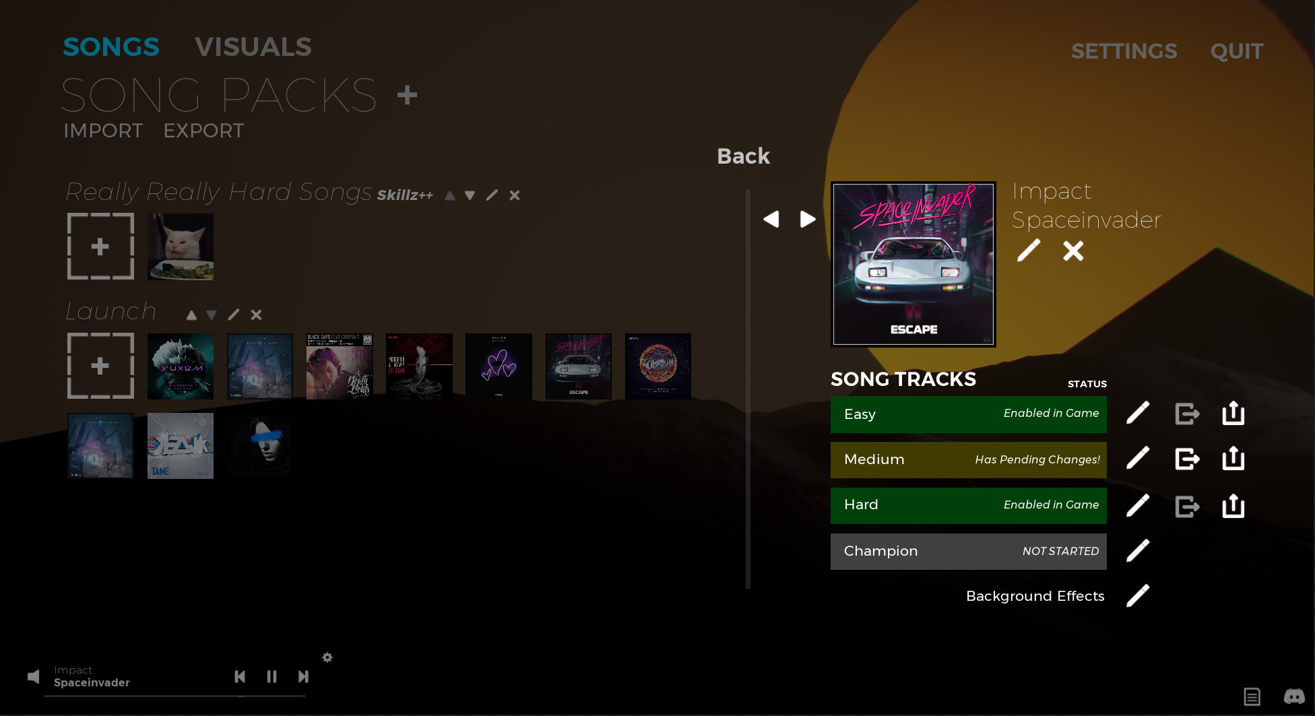
Task: Export song packs
Action: (203, 130)
